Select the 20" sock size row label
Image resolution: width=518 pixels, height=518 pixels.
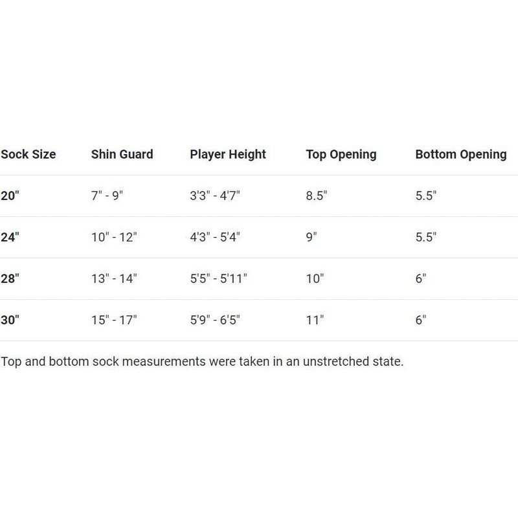[10, 196]
